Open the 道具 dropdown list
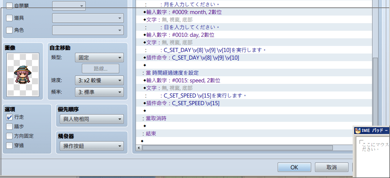390x178 pixels. click(88, 18)
